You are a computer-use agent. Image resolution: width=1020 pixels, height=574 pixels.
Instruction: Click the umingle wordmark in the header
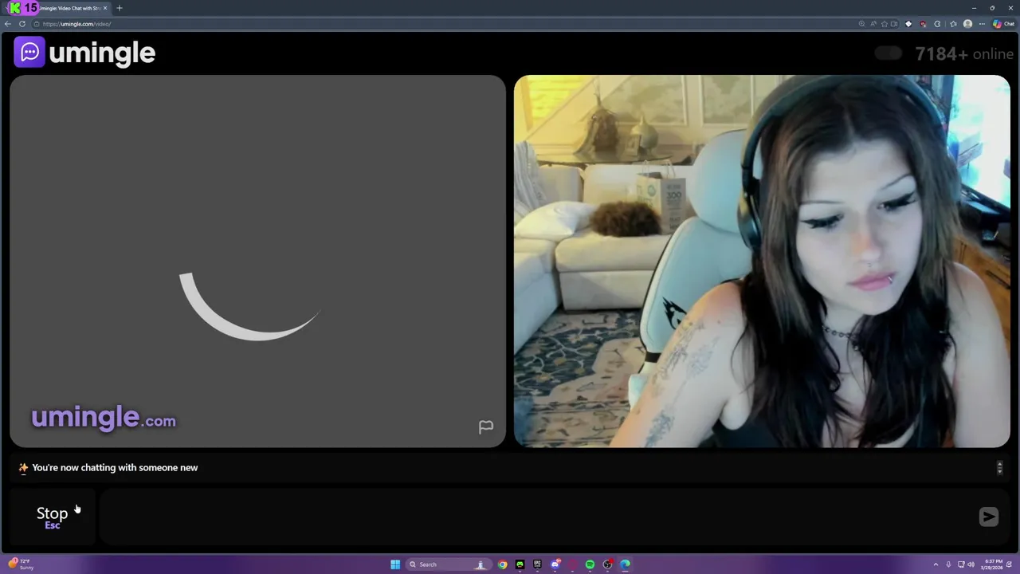pos(102,53)
